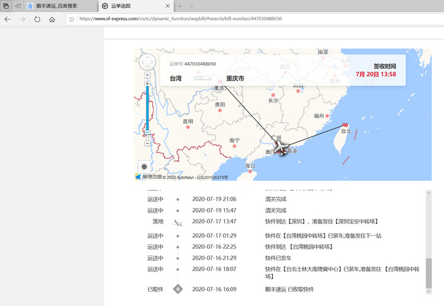Click the map pan direction control
Image resolution: width=444 pixels, height=307 pixels.
point(147,62)
